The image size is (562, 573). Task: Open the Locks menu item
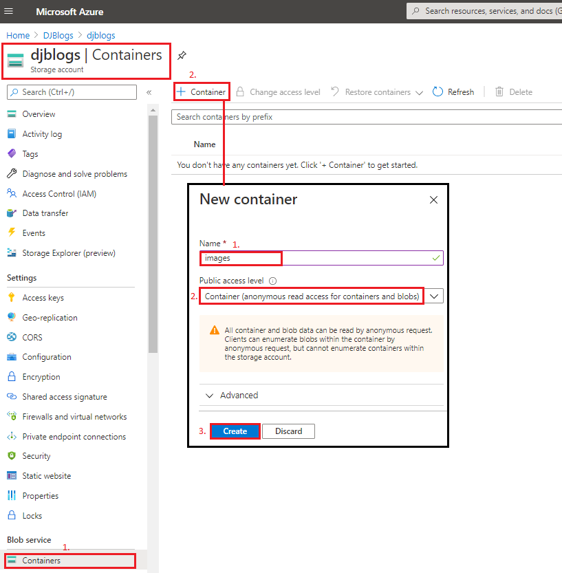point(32,516)
